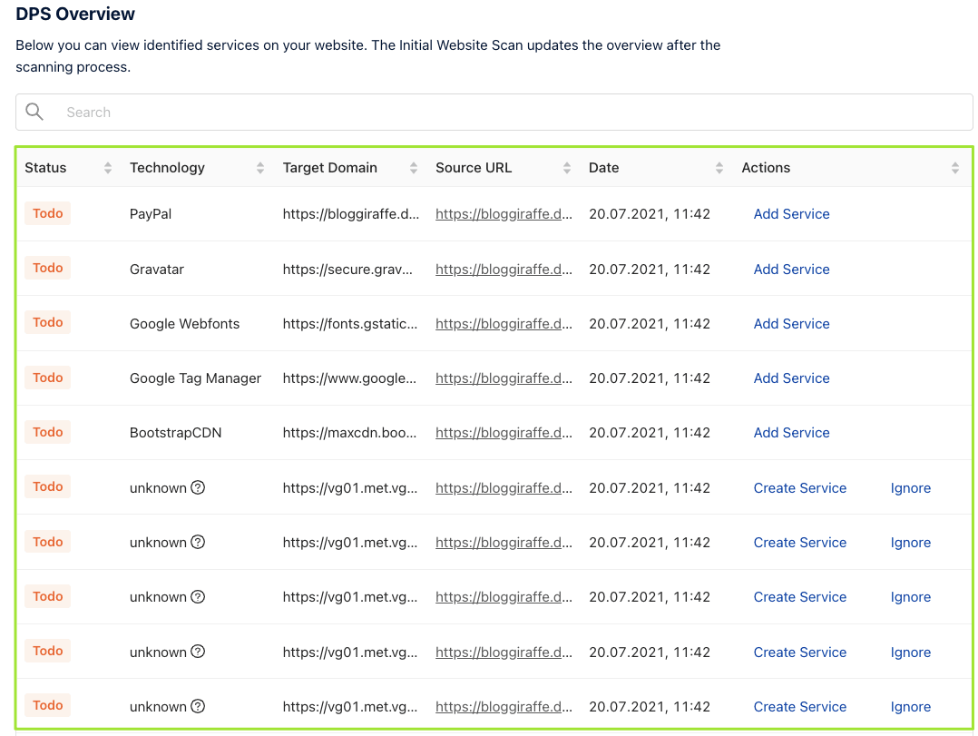Sort by Target Domain using arrows
The width and height of the screenshot is (978, 736).
414,168
